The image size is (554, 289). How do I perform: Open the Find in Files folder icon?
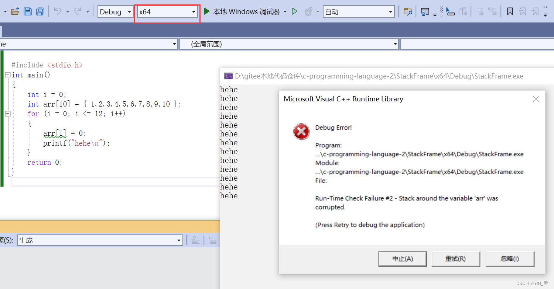[408, 12]
